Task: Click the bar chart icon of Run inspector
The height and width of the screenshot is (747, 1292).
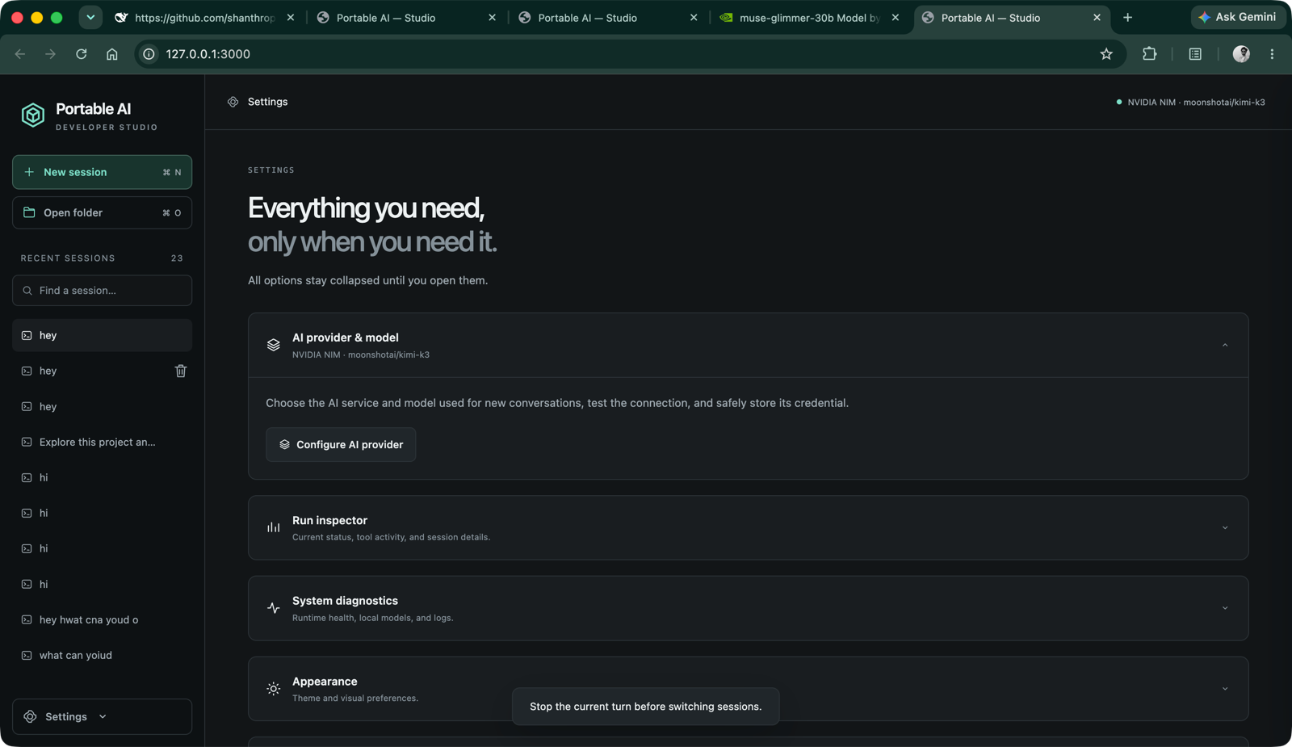Action: pyautogui.click(x=274, y=527)
